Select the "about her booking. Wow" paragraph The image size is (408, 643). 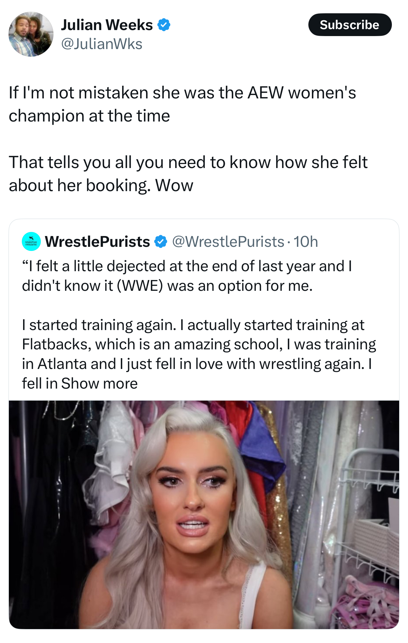click(x=188, y=174)
